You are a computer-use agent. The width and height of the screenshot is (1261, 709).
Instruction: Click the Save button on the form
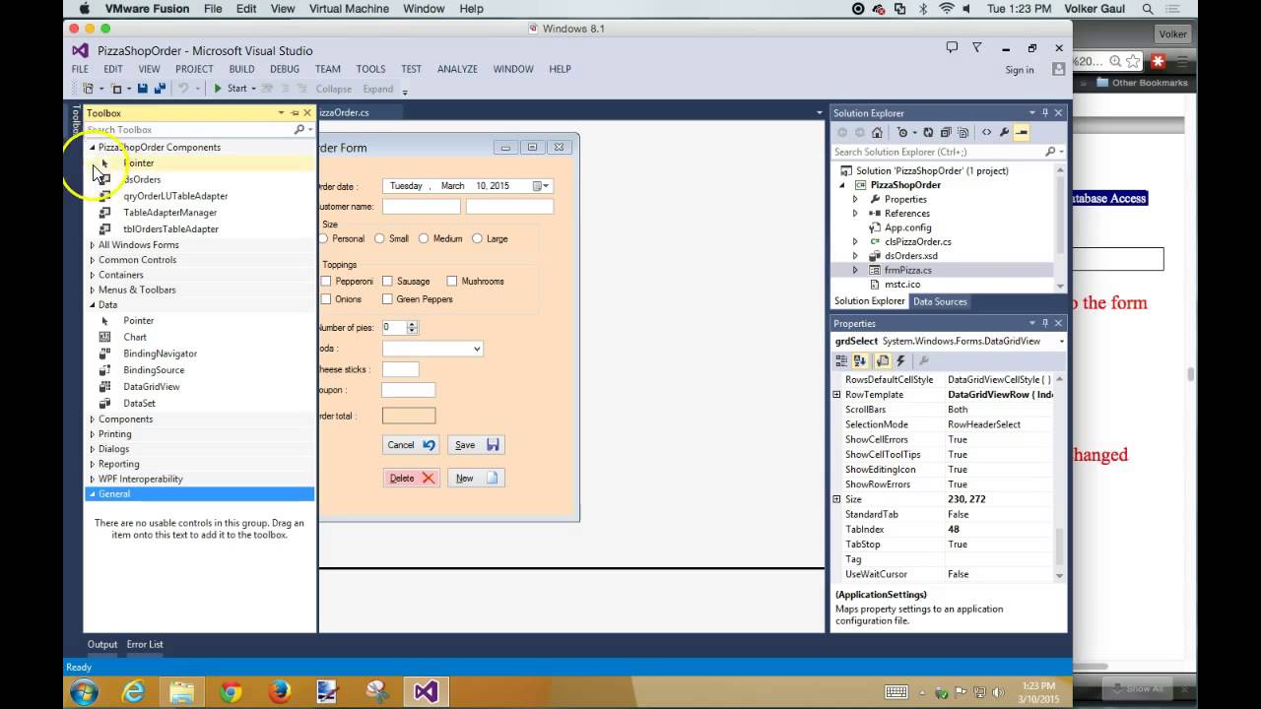click(476, 445)
